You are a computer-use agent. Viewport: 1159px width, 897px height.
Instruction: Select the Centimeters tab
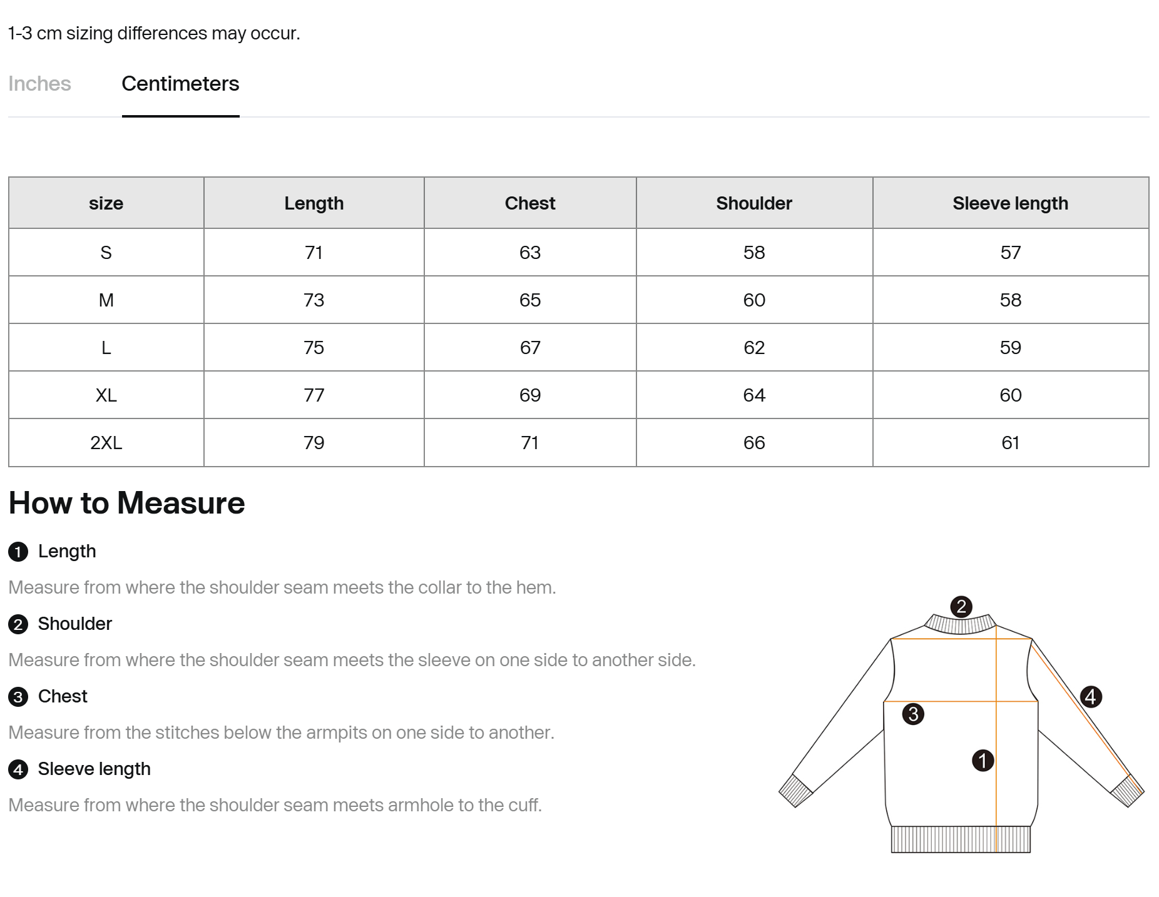[180, 84]
